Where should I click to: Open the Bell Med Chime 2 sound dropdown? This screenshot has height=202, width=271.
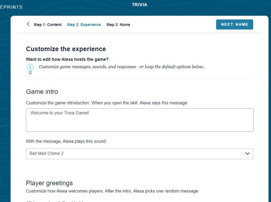[139, 154]
